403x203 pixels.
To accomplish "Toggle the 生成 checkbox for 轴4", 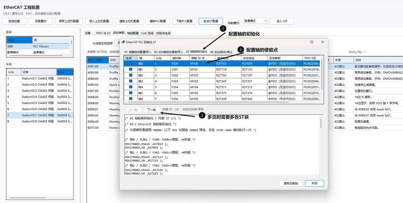I will pos(131,87).
